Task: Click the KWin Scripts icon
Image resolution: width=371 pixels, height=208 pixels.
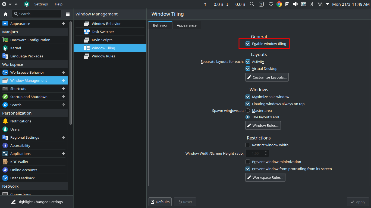Action: 87,40
